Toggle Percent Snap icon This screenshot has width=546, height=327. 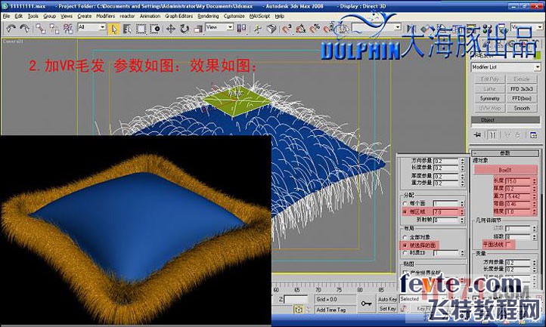coord(315,29)
